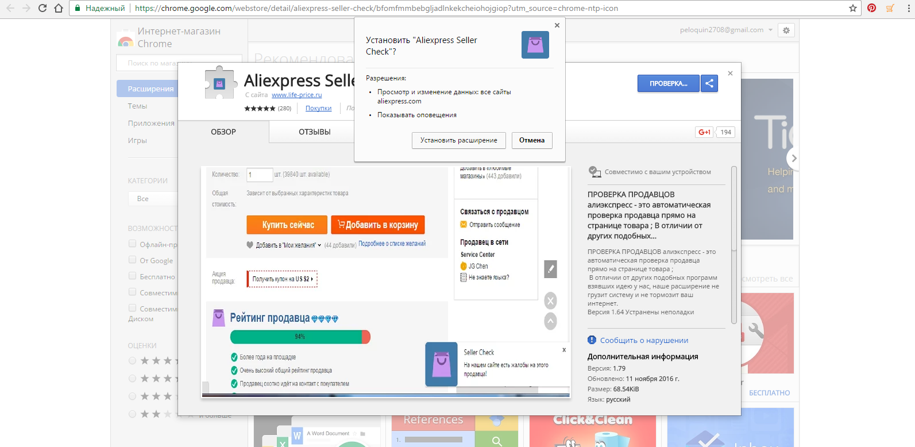Click the purple bag icon in install dialog

tap(535, 45)
